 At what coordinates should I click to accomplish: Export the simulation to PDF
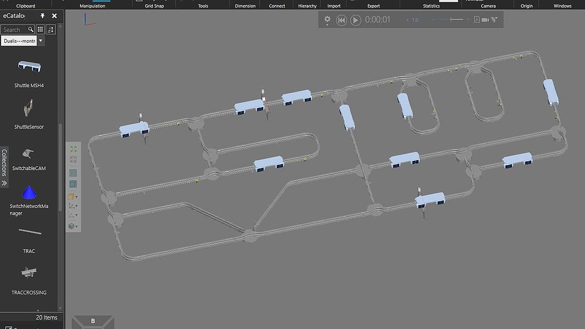pyautogui.click(x=477, y=19)
